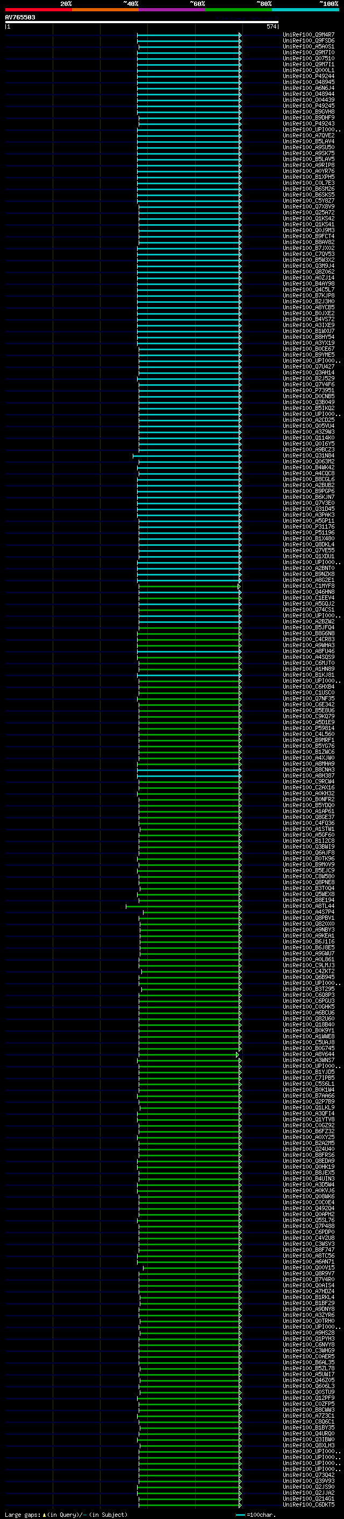
Task: Open hit UniRef100_B5LAV5
Action: (309, 159)
